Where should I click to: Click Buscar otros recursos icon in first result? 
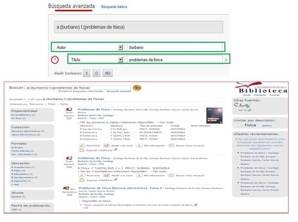pyautogui.click(x=171, y=146)
